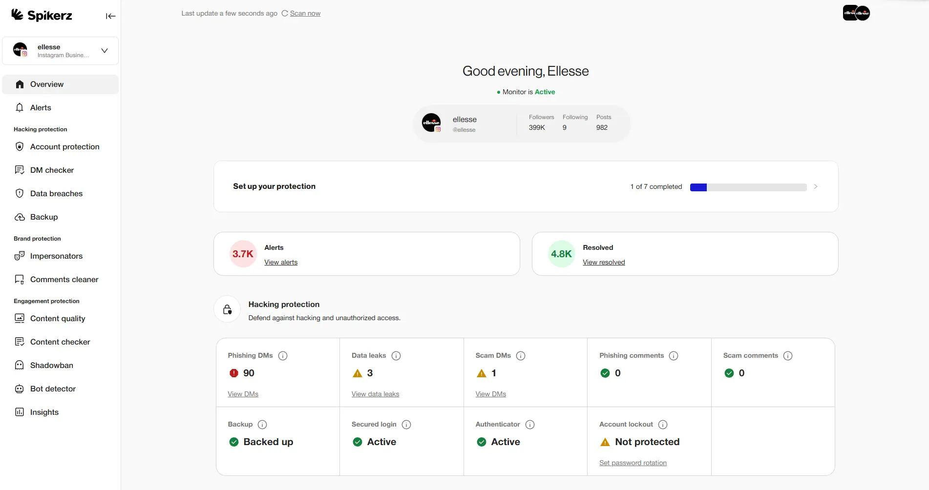Click the 3.7K alerts badge

coord(243,254)
